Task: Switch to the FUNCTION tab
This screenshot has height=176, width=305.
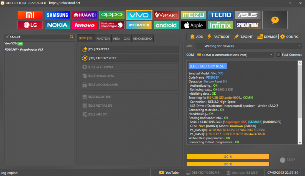Action: [x=103, y=39]
